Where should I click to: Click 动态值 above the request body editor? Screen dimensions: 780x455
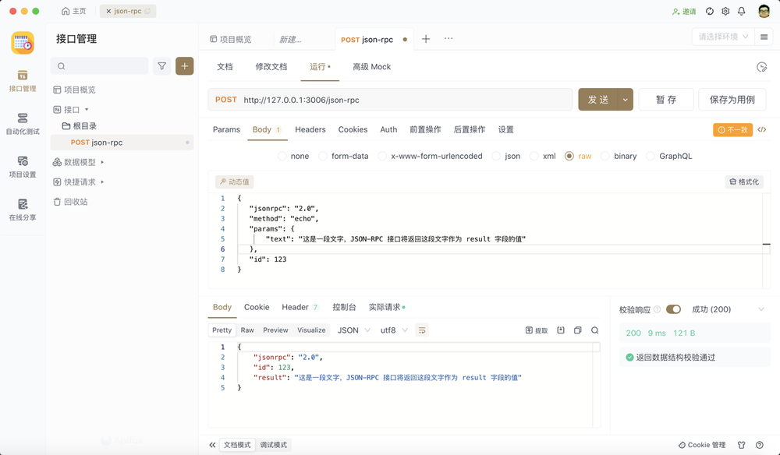235,181
